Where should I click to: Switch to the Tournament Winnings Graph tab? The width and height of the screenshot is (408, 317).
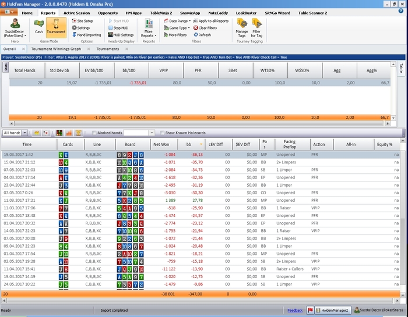click(x=56, y=49)
